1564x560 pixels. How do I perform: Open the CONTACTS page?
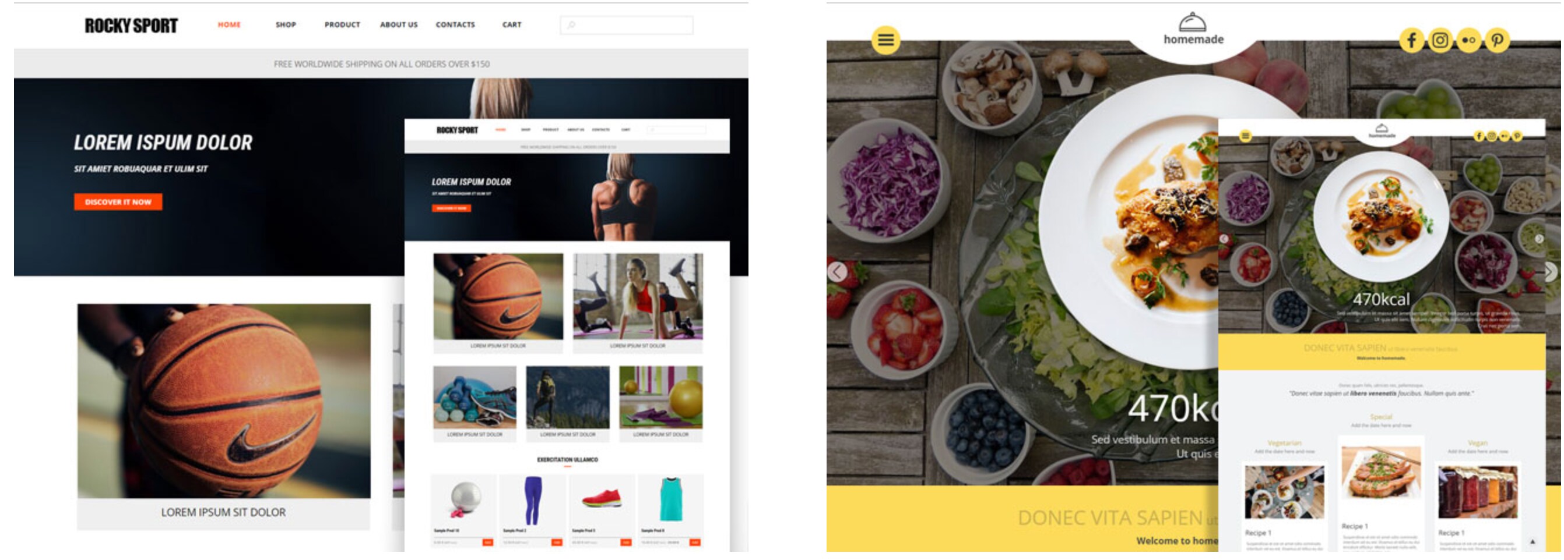point(455,25)
